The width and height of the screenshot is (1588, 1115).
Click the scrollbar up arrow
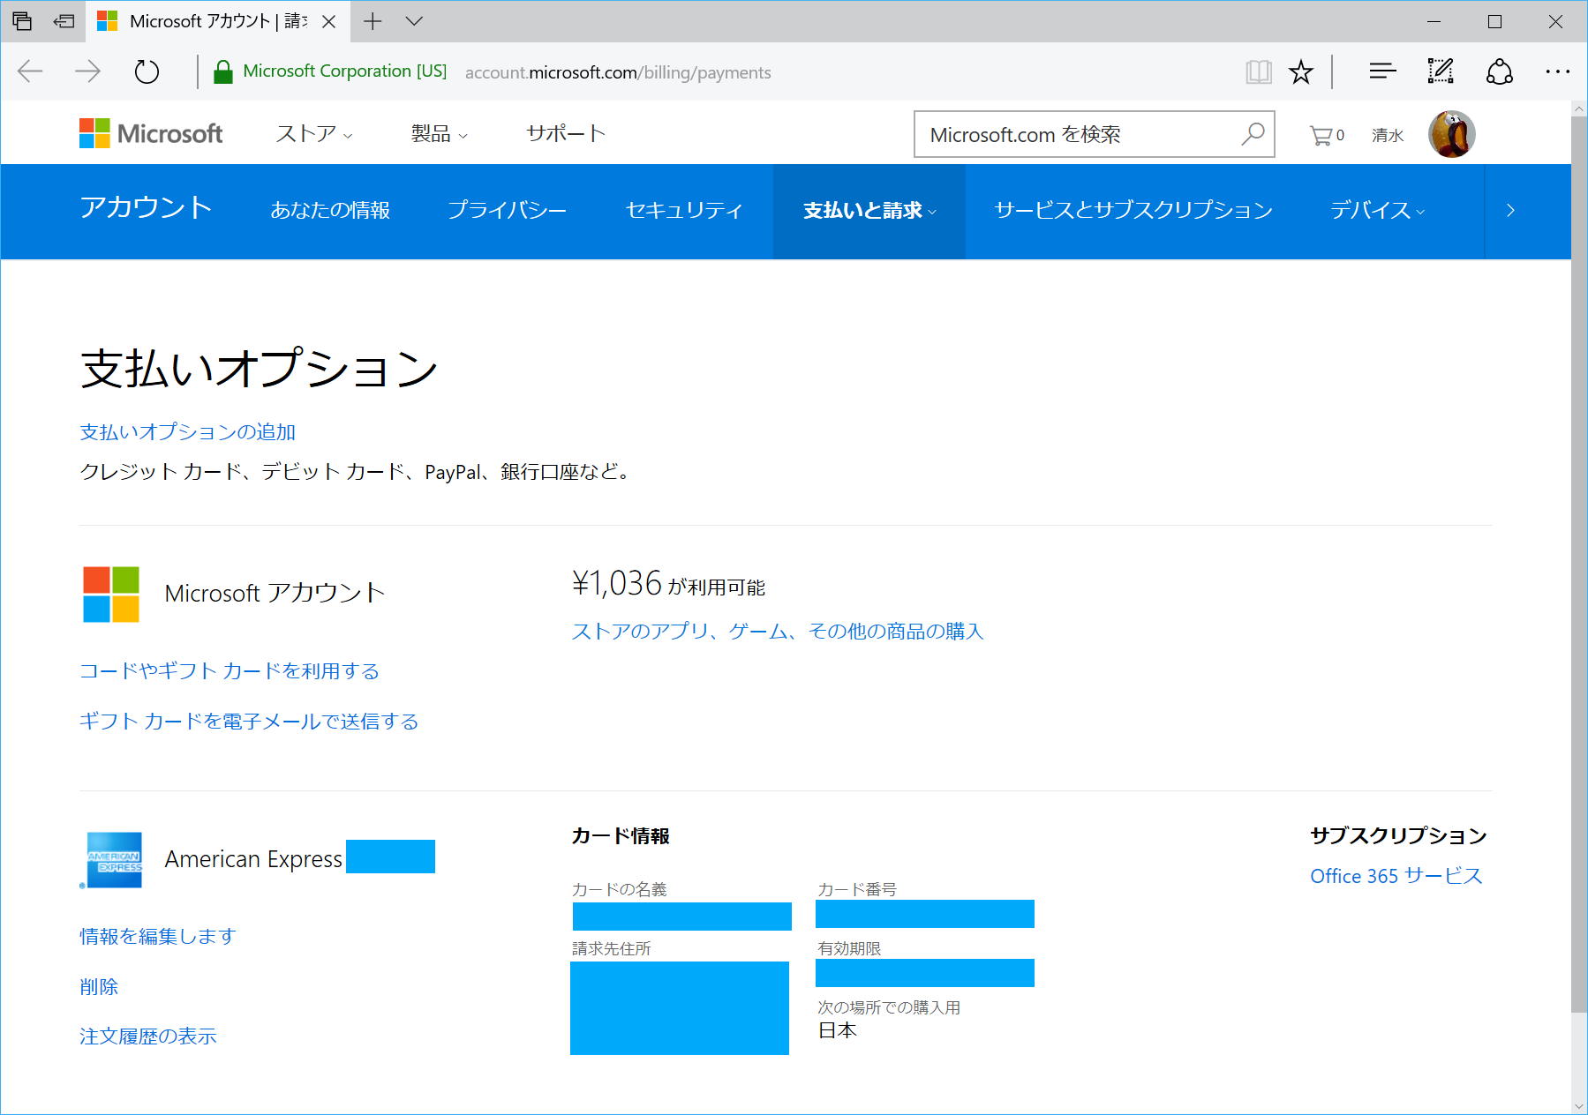(1579, 109)
